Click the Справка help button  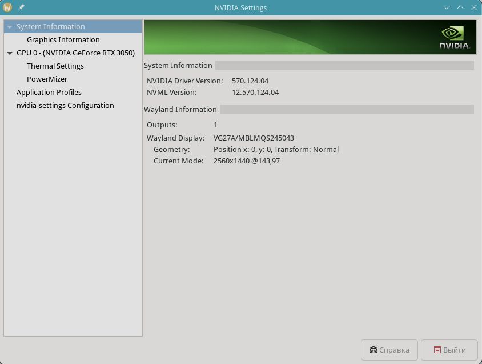[x=389, y=350]
